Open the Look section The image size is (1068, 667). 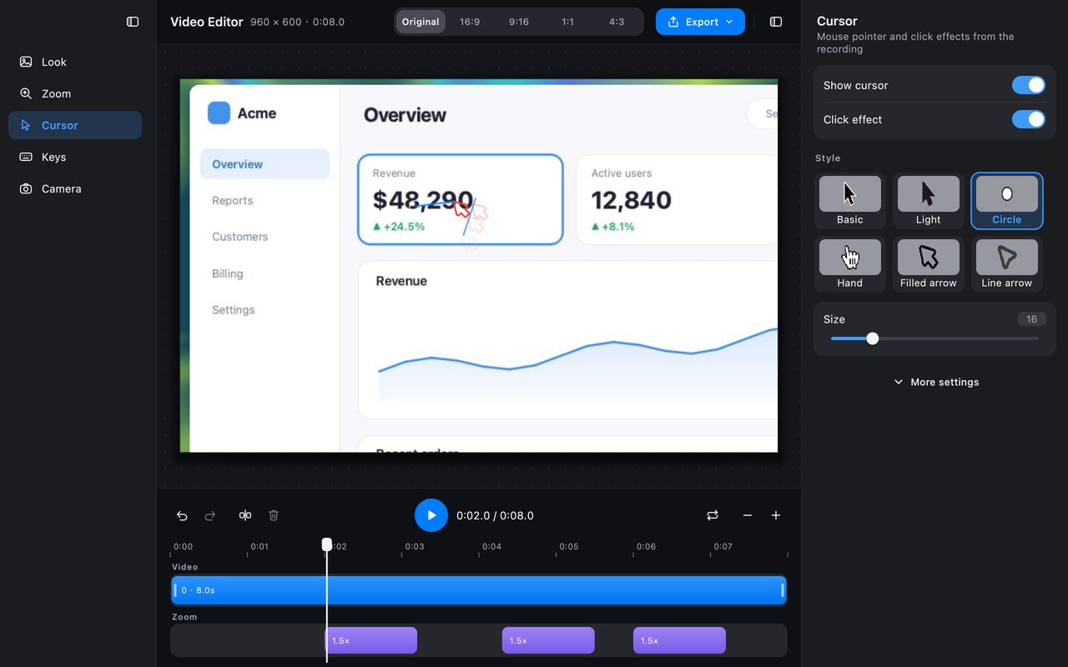pos(75,62)
